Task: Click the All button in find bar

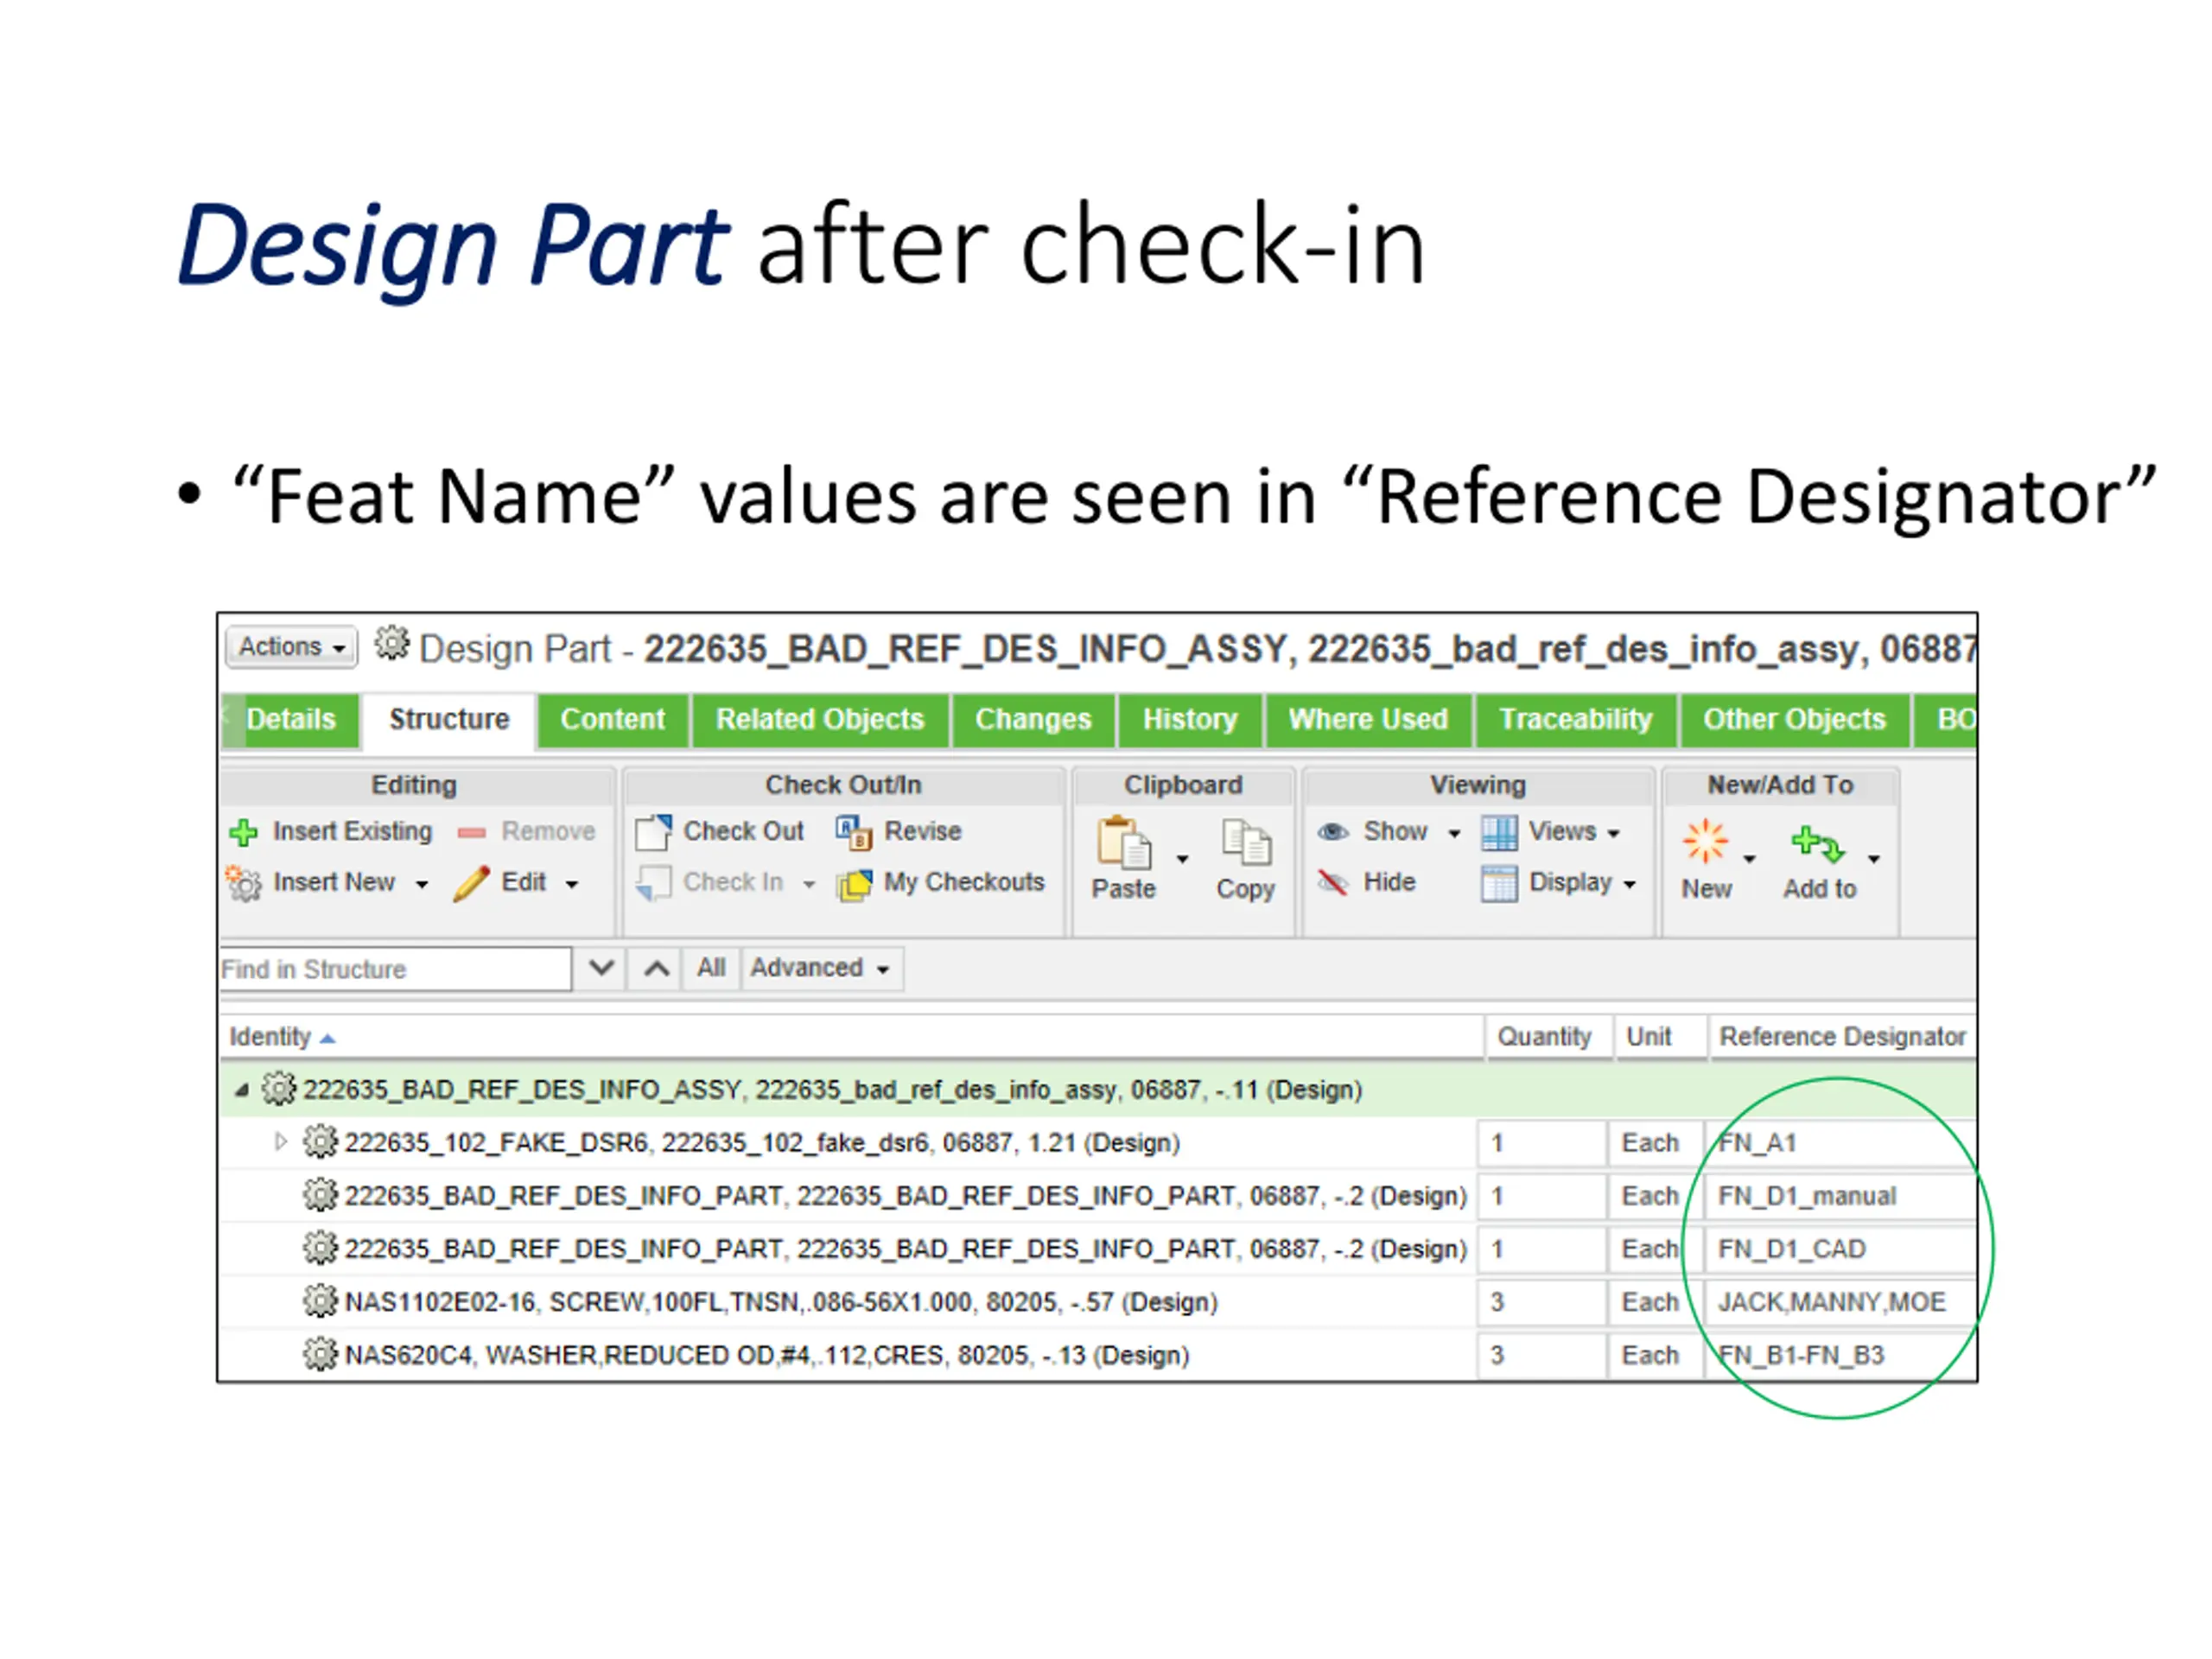Action: click(x=711, y=968)
